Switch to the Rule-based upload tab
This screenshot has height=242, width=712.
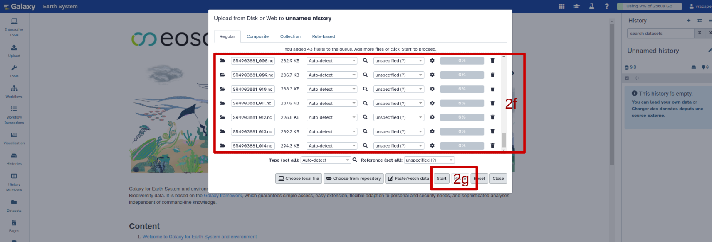(x=324, y=36)
